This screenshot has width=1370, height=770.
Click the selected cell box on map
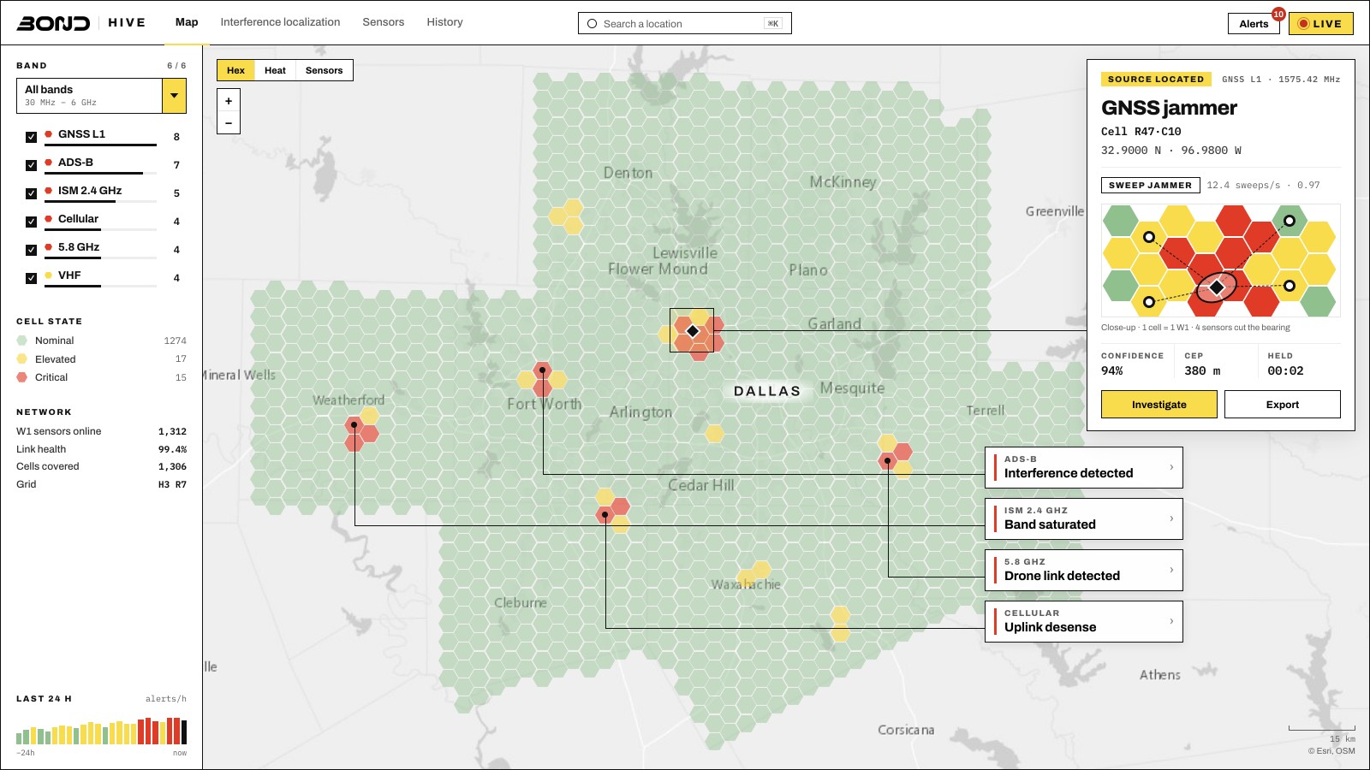click(x=692, y=330)
